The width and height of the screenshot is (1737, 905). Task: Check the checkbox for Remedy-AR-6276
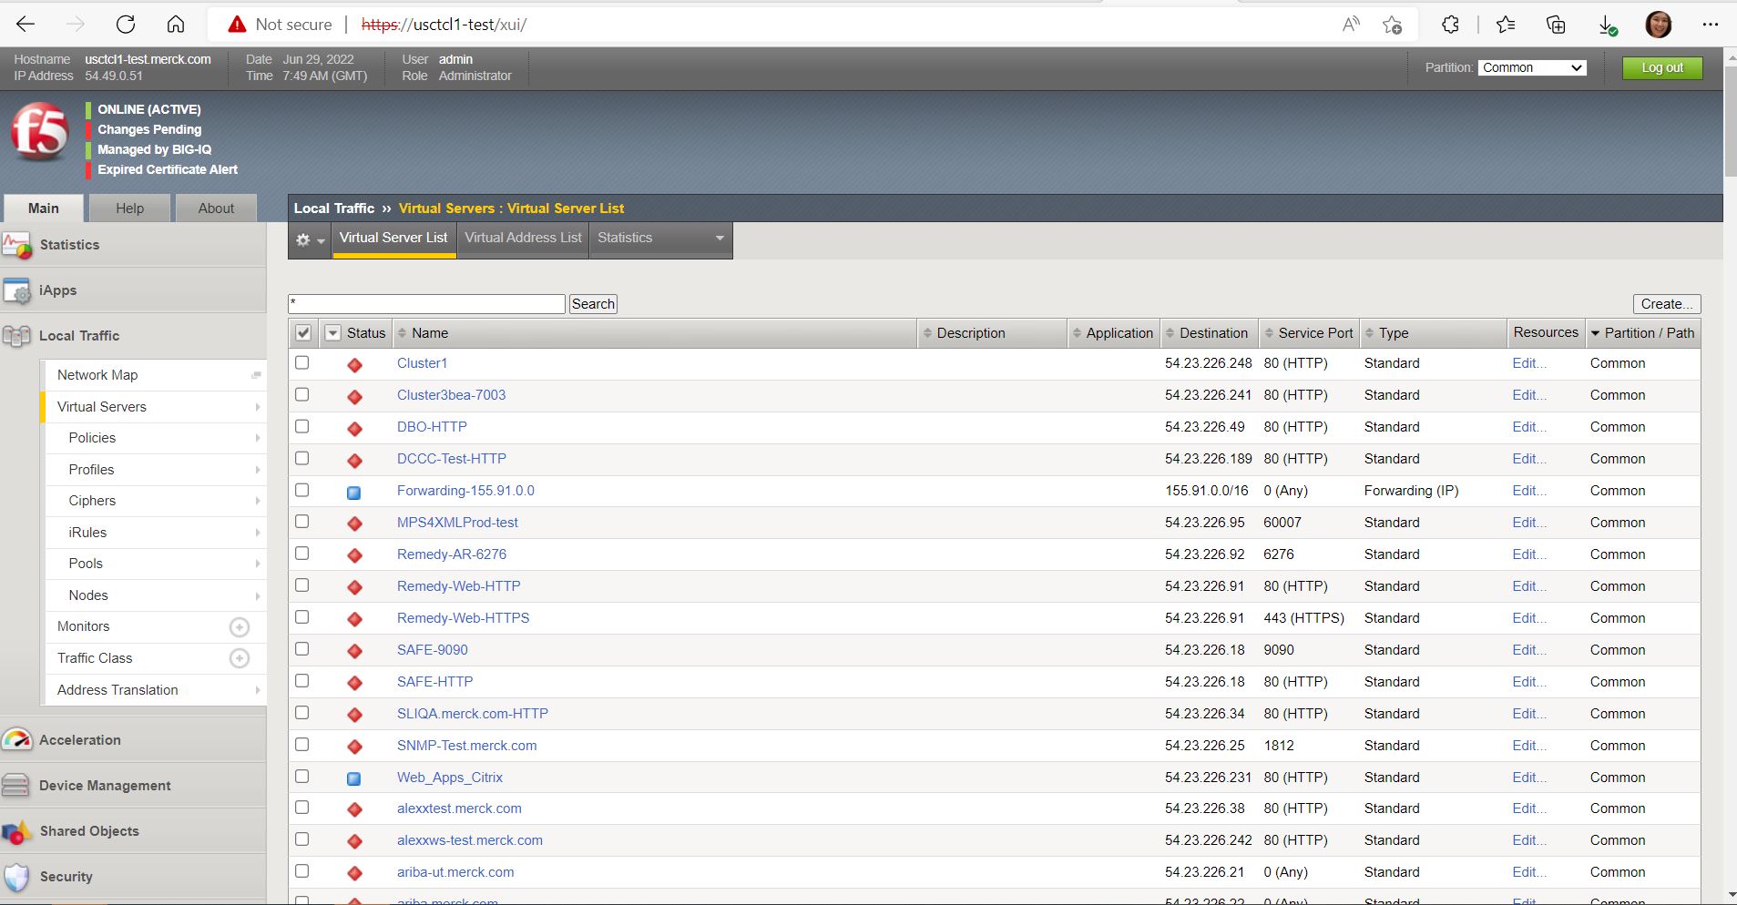302,554
